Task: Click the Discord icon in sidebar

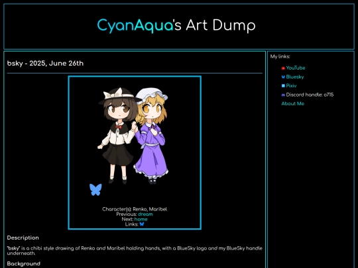Action: click(x=283, y=95)
